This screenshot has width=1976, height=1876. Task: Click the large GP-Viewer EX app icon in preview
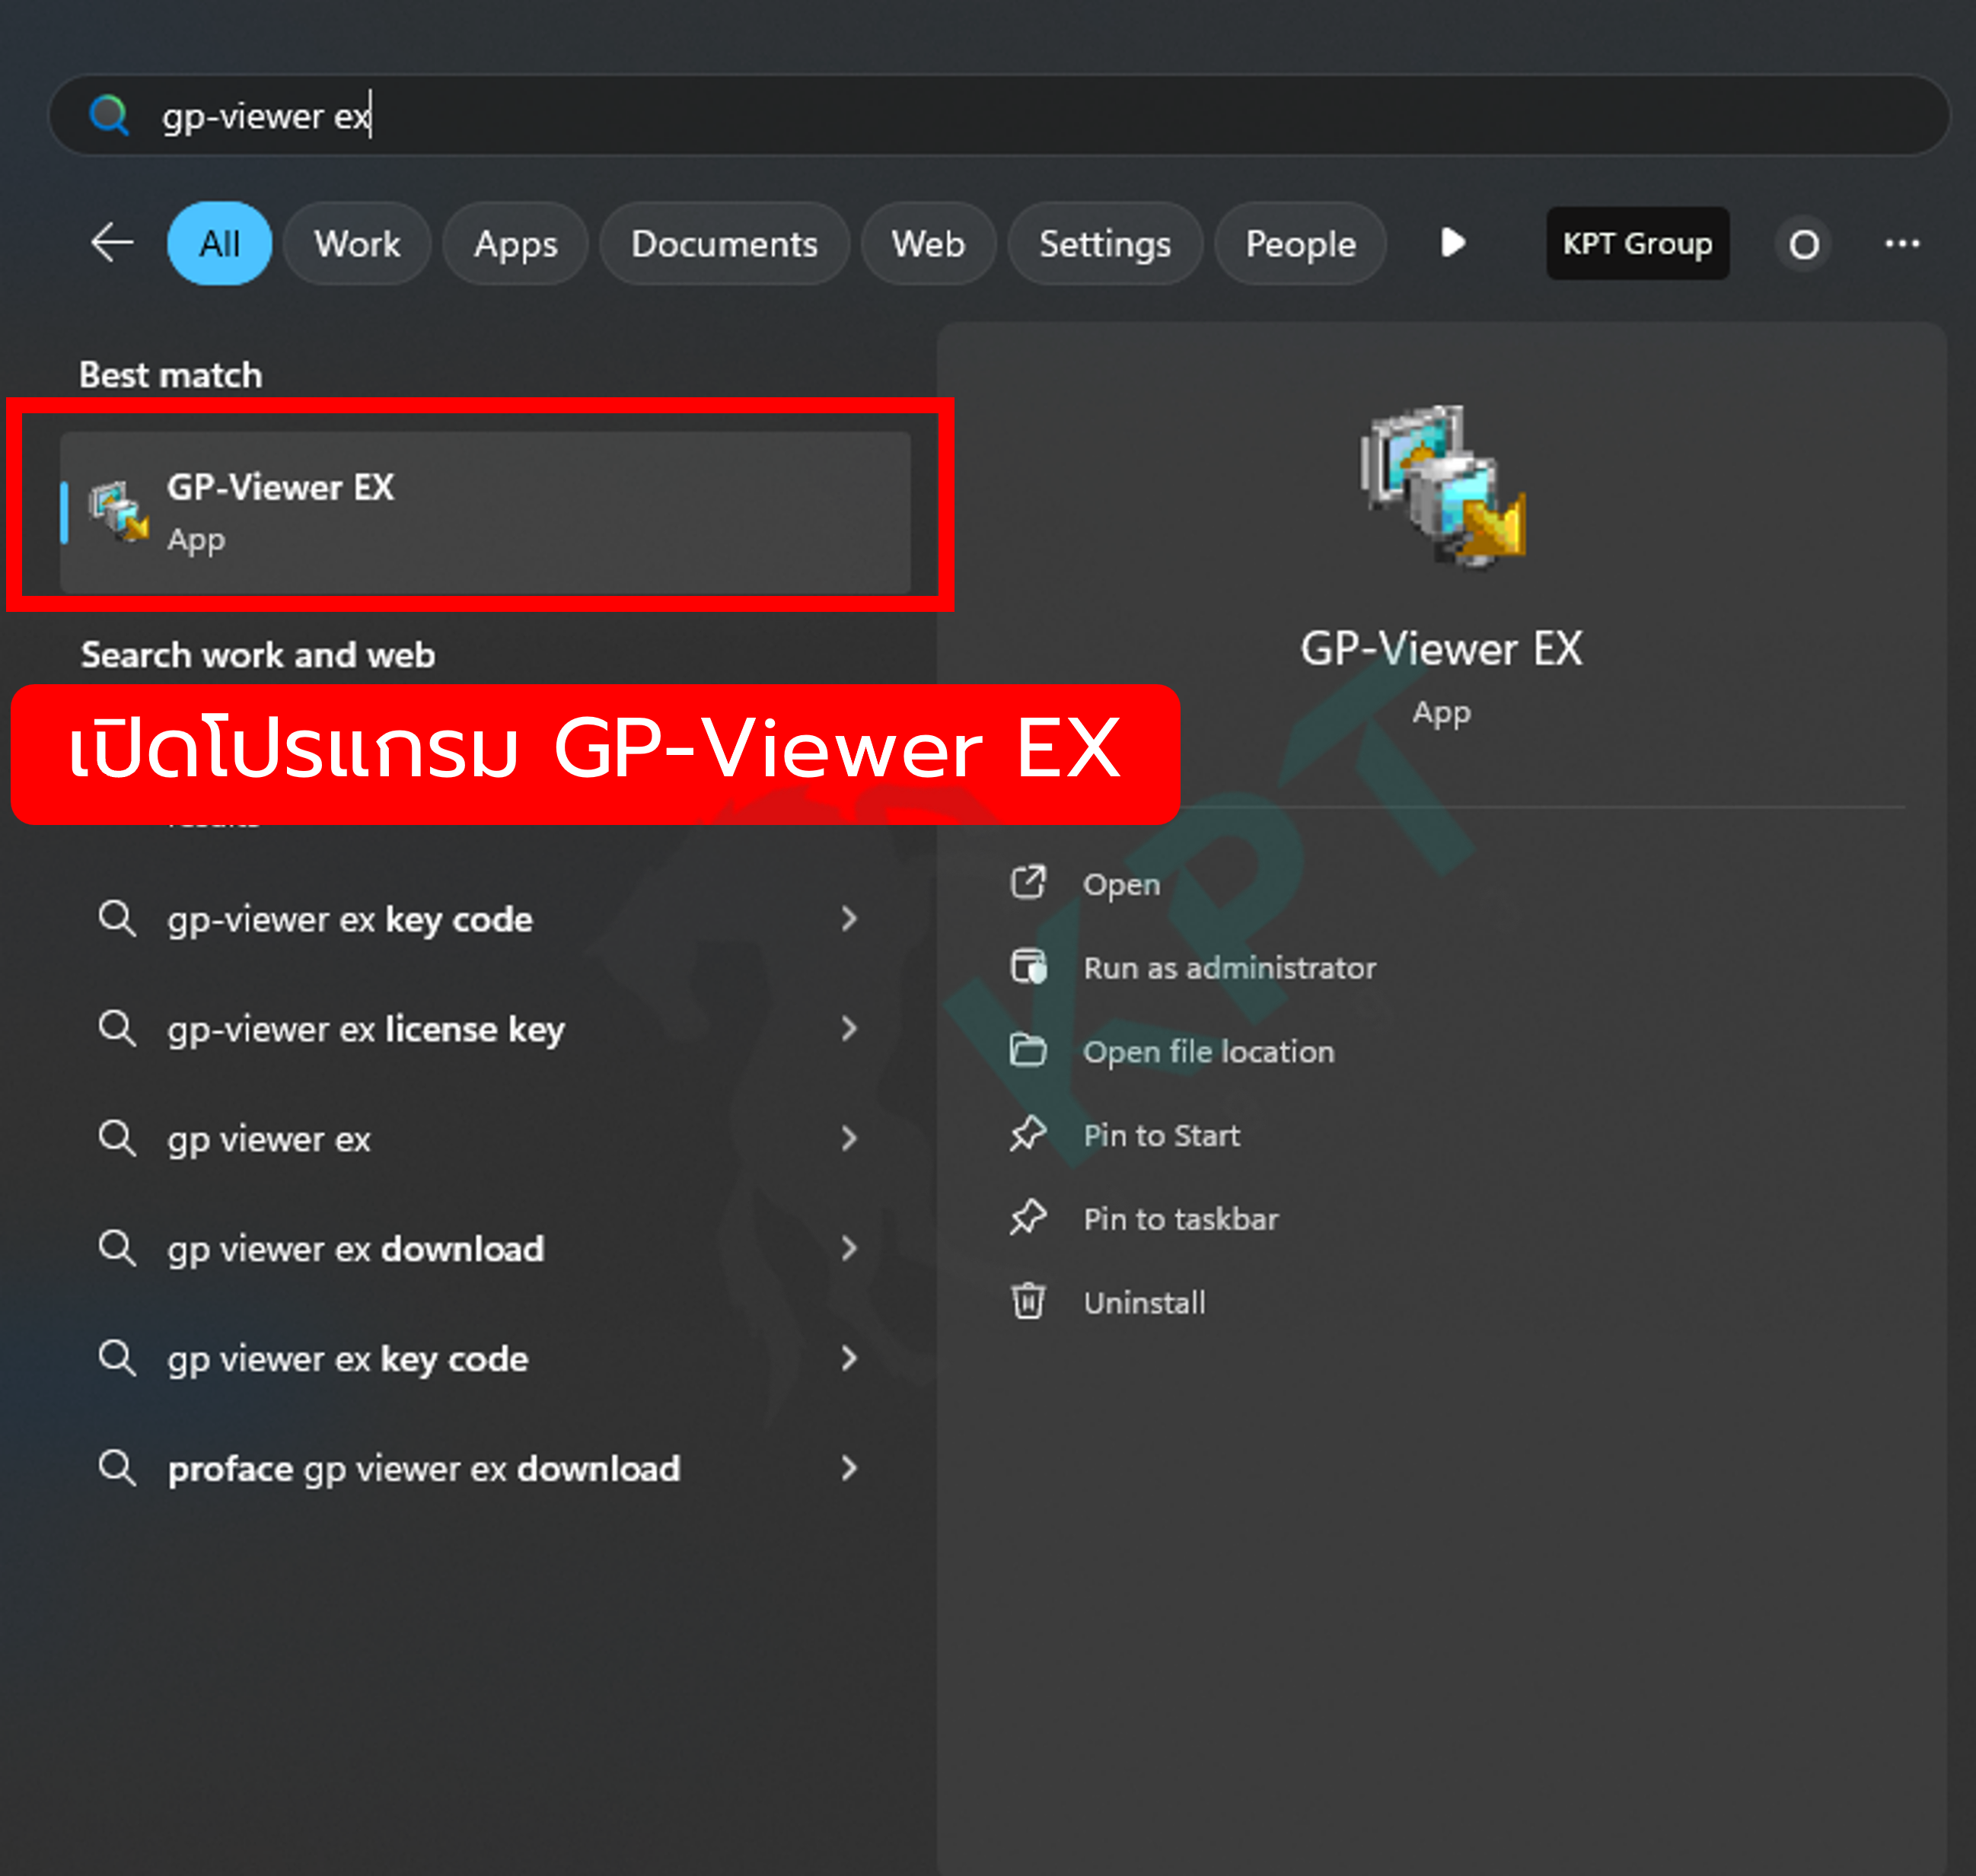[x=1442, y=486]
